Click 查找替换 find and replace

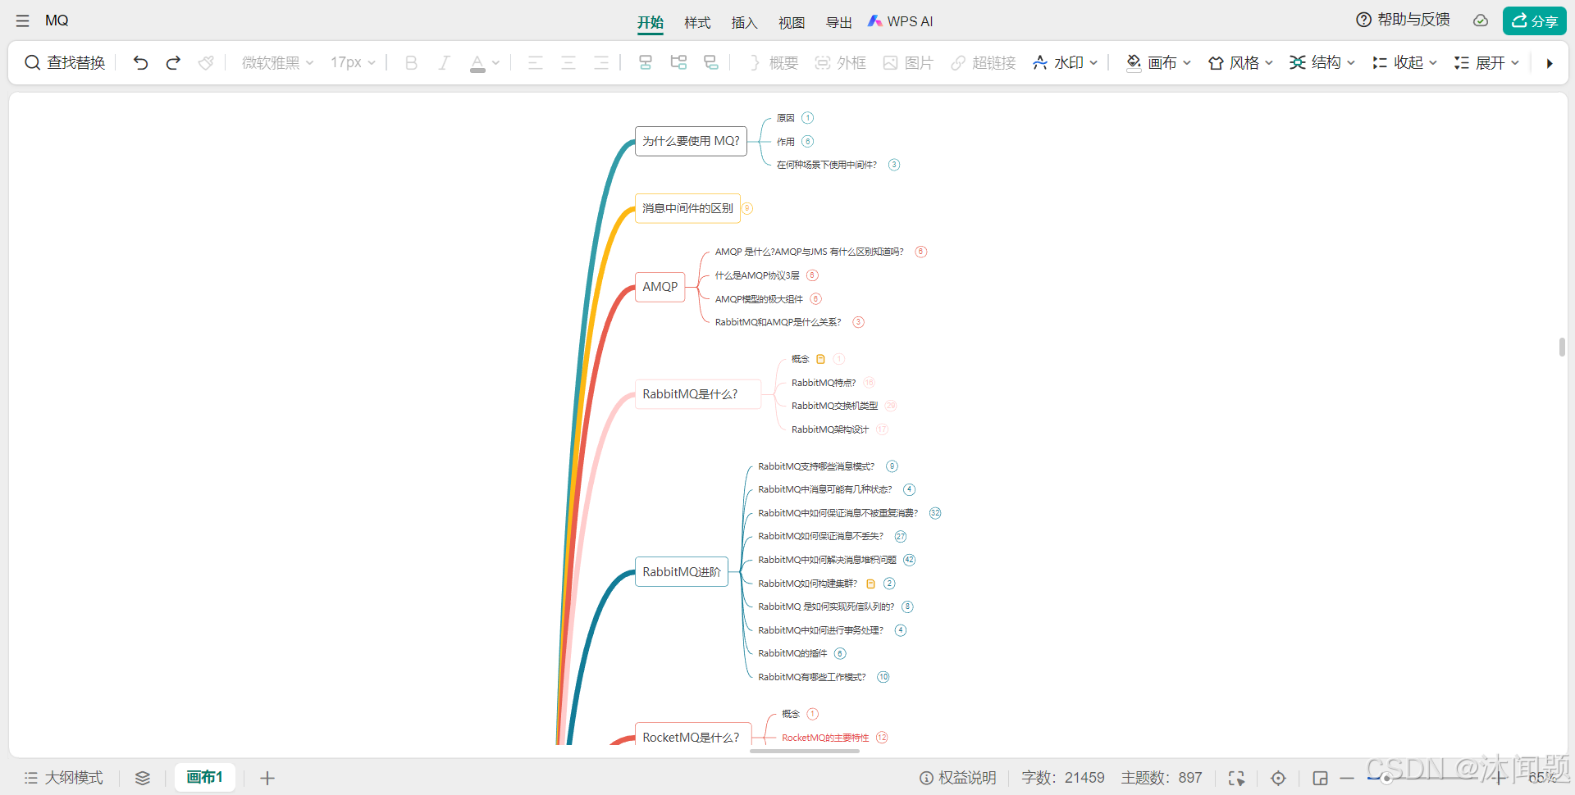coord(65,63)
